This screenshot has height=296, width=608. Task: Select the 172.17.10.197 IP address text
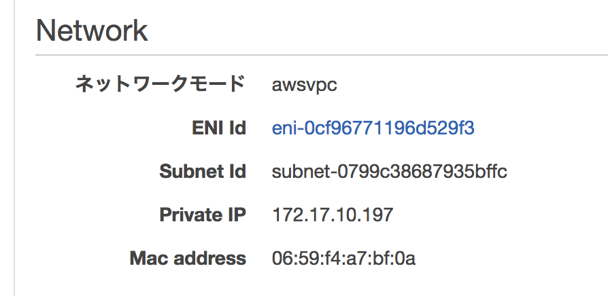coord(333,215)
